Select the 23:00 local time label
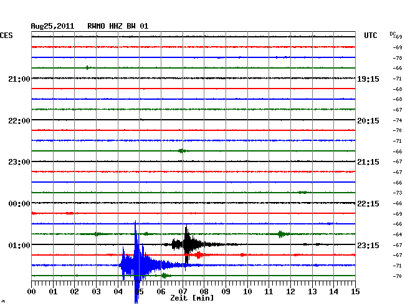 click(x=19, y=162)
